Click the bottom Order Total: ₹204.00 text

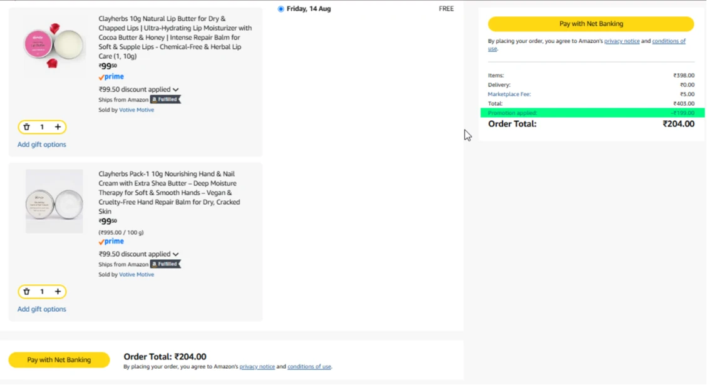[x=165, y=357]
